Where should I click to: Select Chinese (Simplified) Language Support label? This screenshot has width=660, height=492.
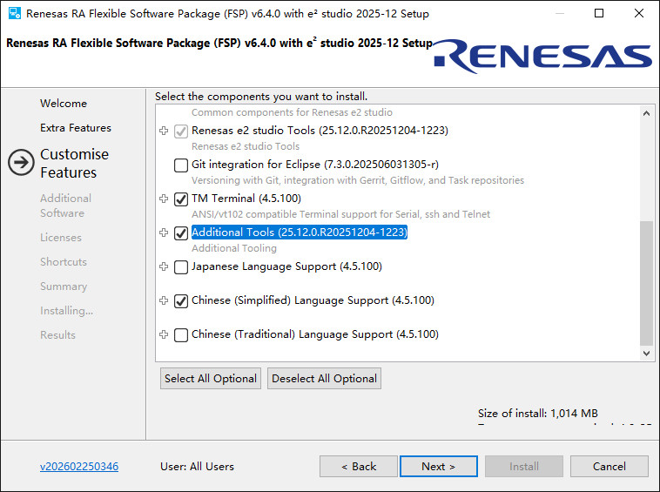pyautogui.click(x=313, y=300)
